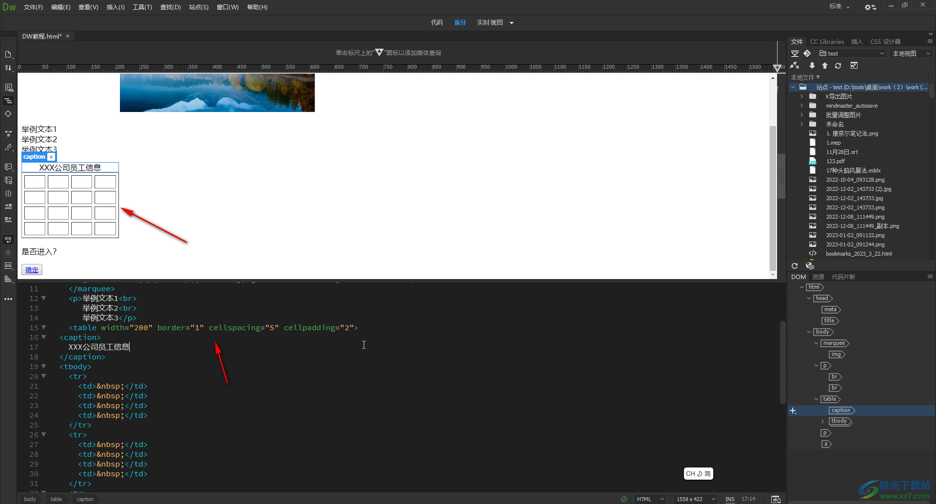Switch to the CC Libraries tab
The image size is (936, 504).
pyautogui.click(x=827, y=42)
